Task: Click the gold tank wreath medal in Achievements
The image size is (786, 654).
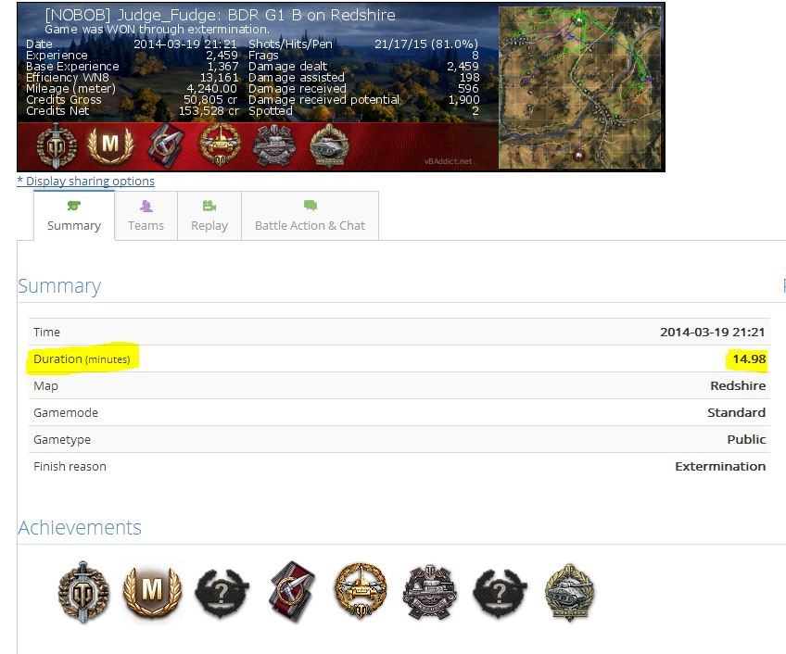Action: pyautogui.click(x=361, y=591)
